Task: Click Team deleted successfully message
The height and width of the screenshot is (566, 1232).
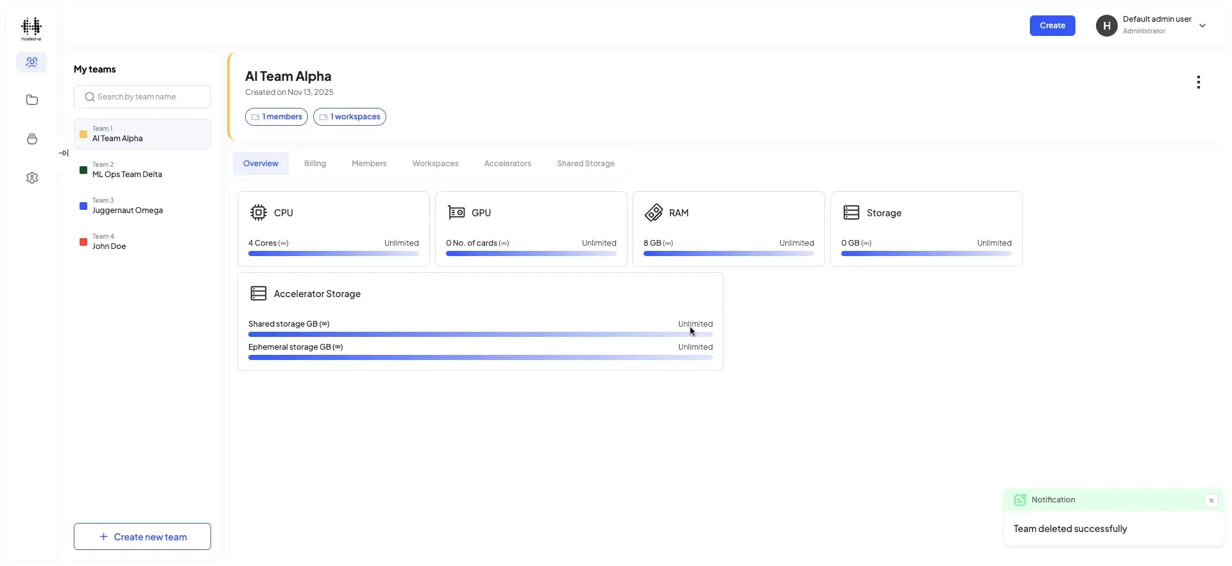Action: (x=1070, y=529)
